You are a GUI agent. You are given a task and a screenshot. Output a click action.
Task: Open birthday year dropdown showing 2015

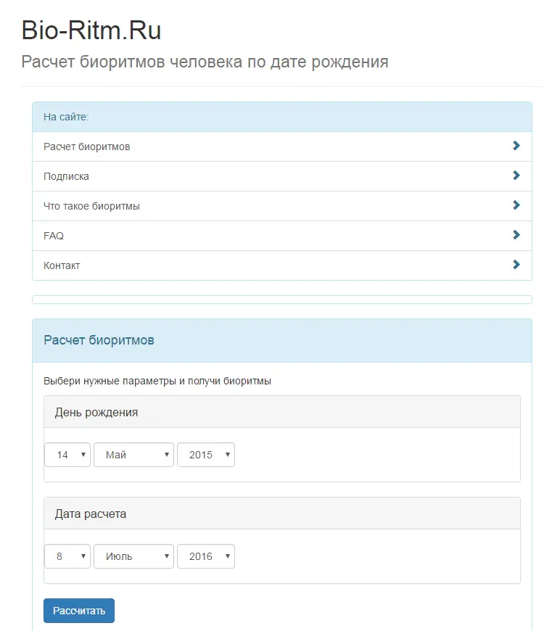click(206, 455)
